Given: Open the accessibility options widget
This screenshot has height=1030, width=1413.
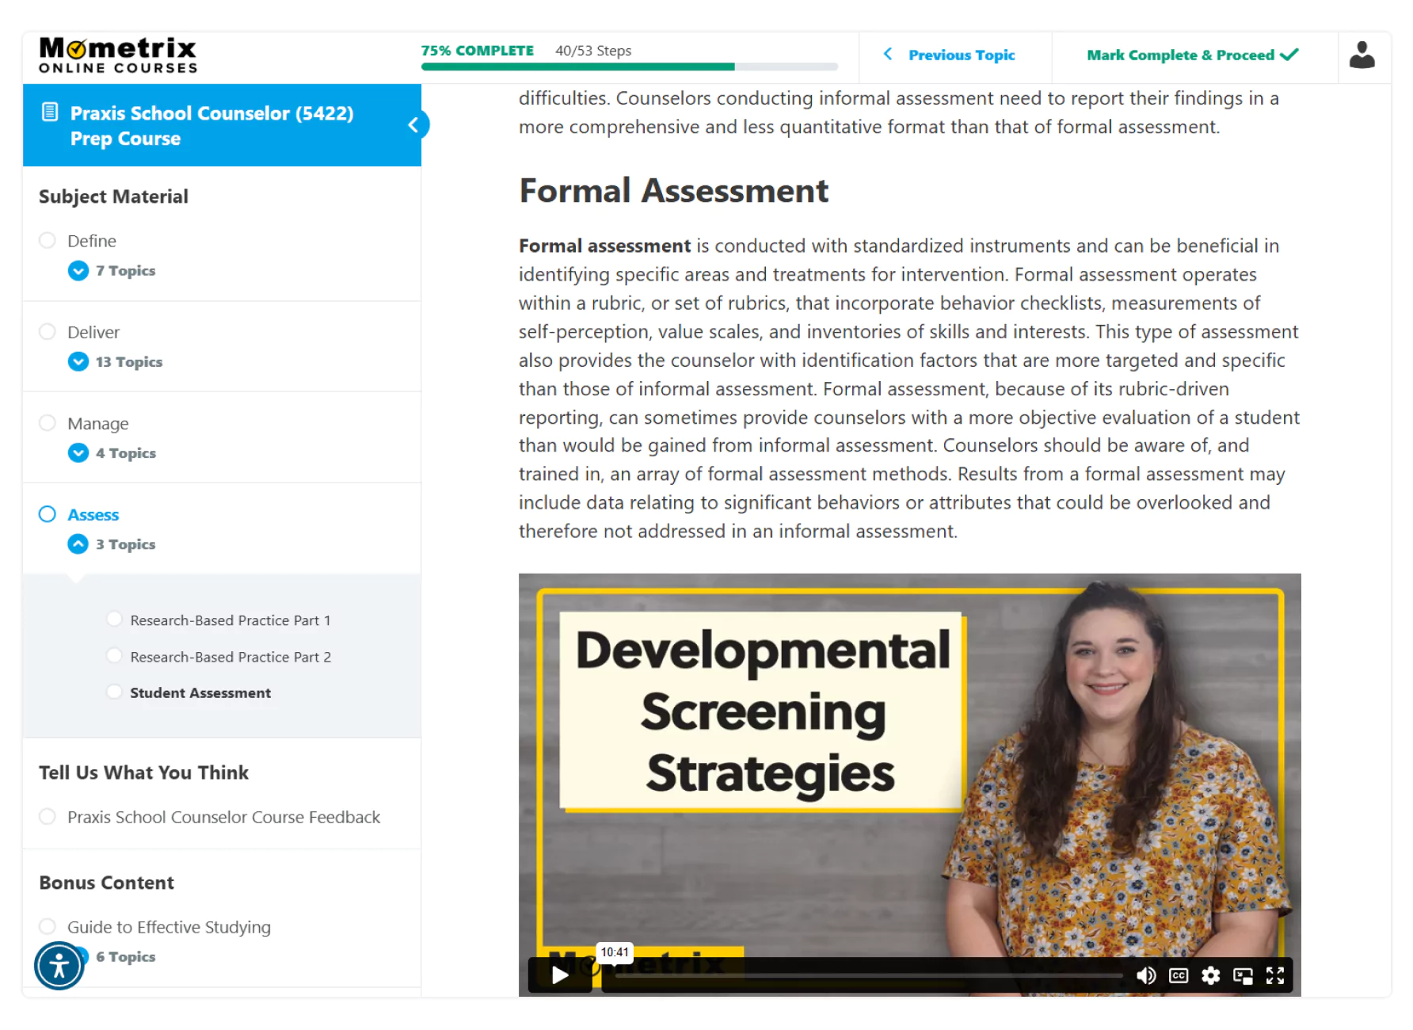Looking at the screenshot, I should click(x=59, y=966).
